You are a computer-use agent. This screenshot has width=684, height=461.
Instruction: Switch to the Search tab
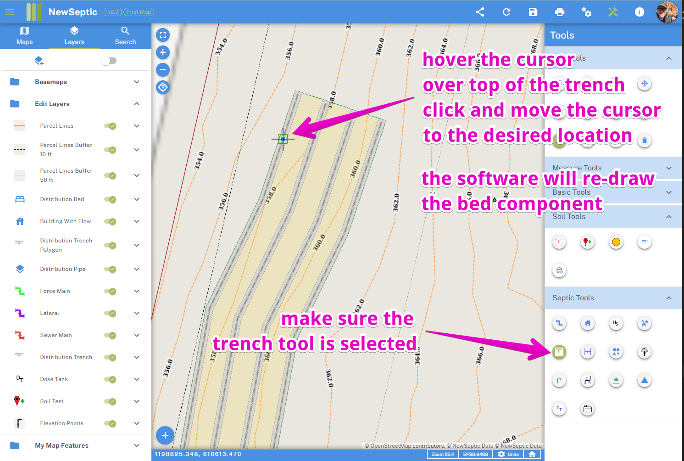coord(125,36)
